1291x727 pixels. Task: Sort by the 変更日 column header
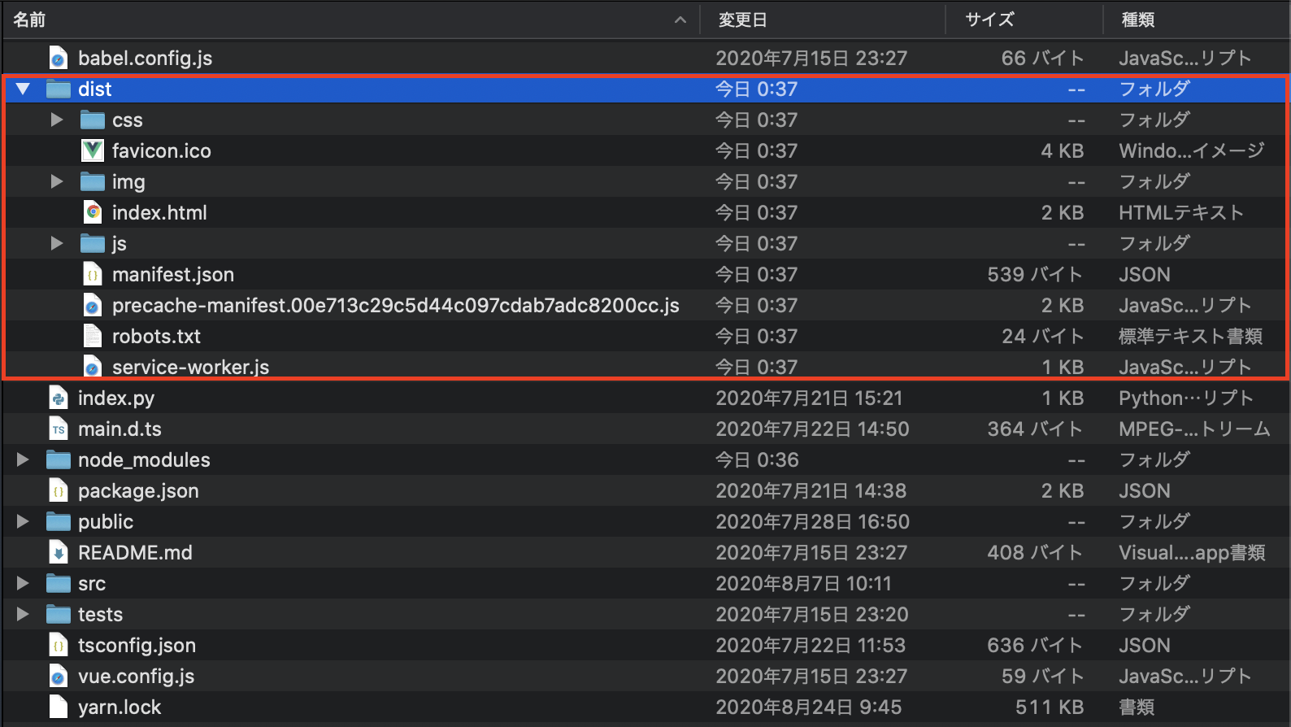pos(743,20)
